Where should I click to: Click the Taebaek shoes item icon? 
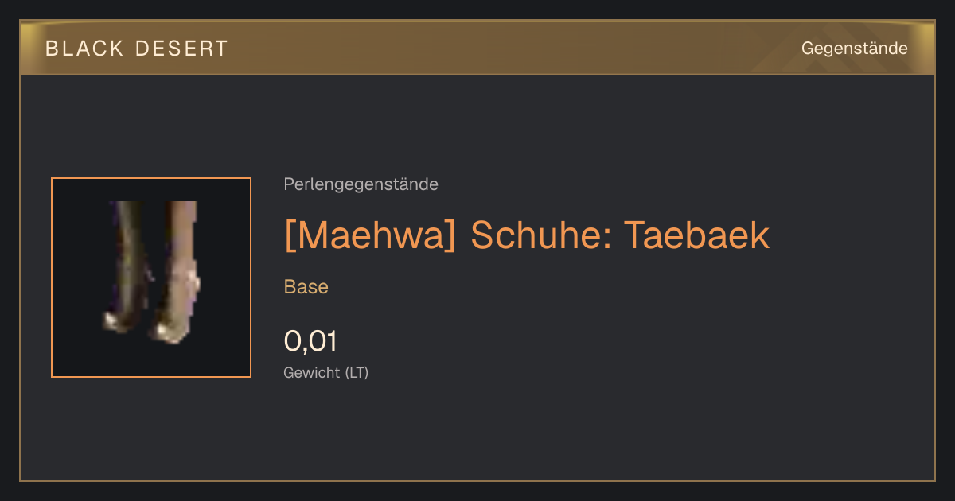[x=151, y=278]
